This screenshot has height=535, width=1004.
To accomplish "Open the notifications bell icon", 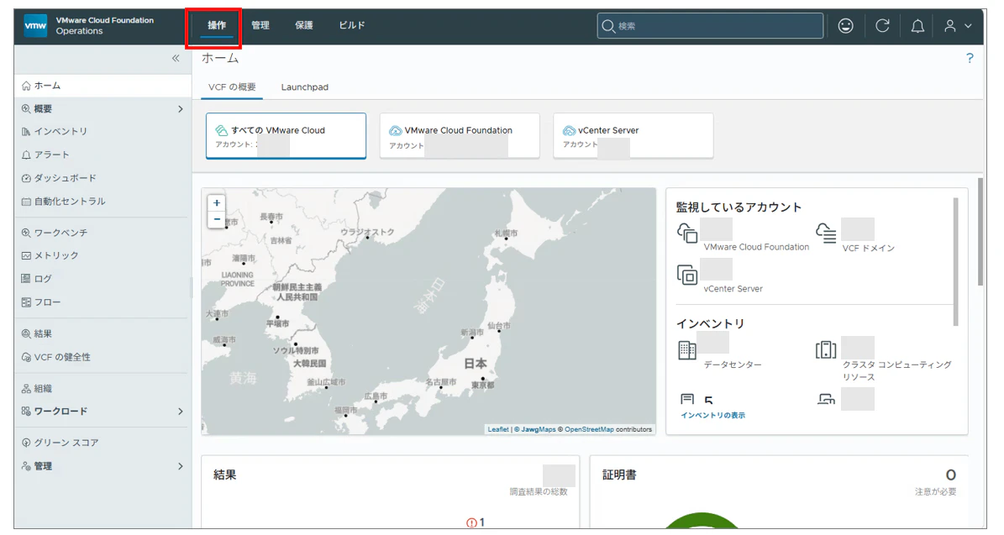I will coord(917,25).
